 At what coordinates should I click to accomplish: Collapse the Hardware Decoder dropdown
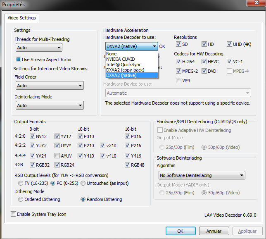[x=132, y=46]
